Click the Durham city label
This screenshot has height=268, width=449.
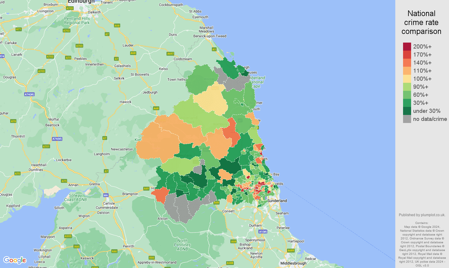(255, 225)
